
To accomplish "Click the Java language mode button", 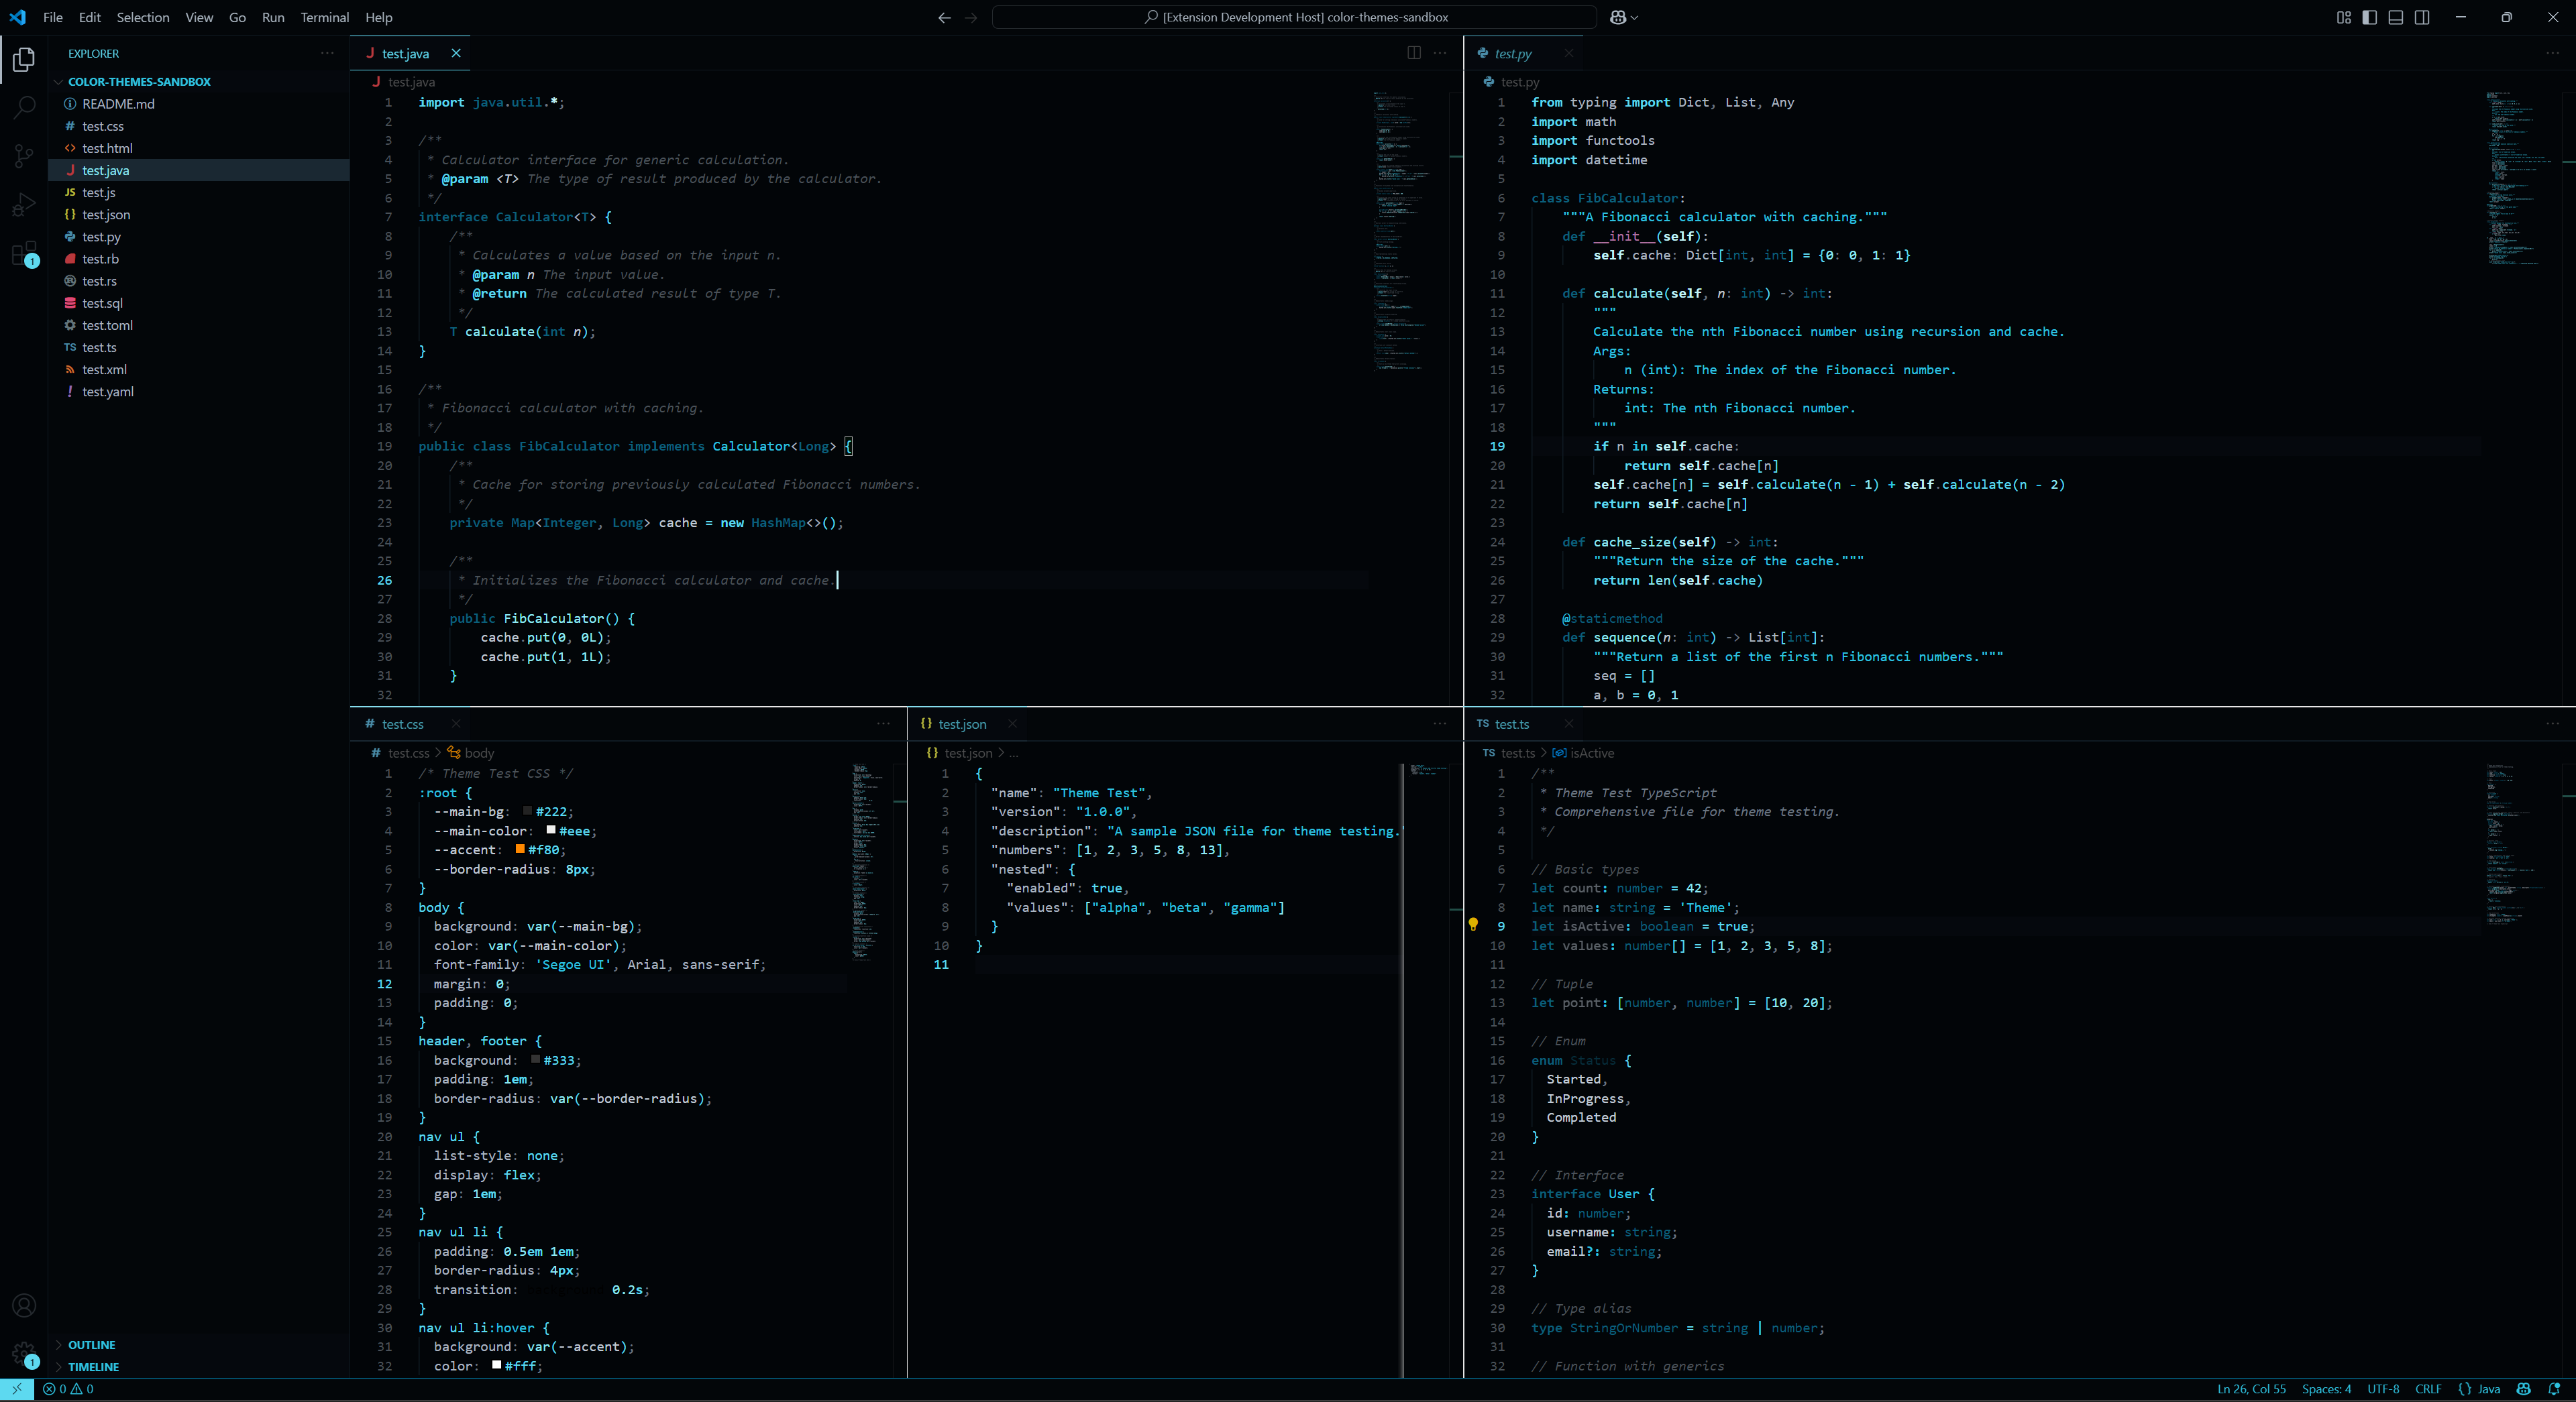I will [x=2479, y=1389].
